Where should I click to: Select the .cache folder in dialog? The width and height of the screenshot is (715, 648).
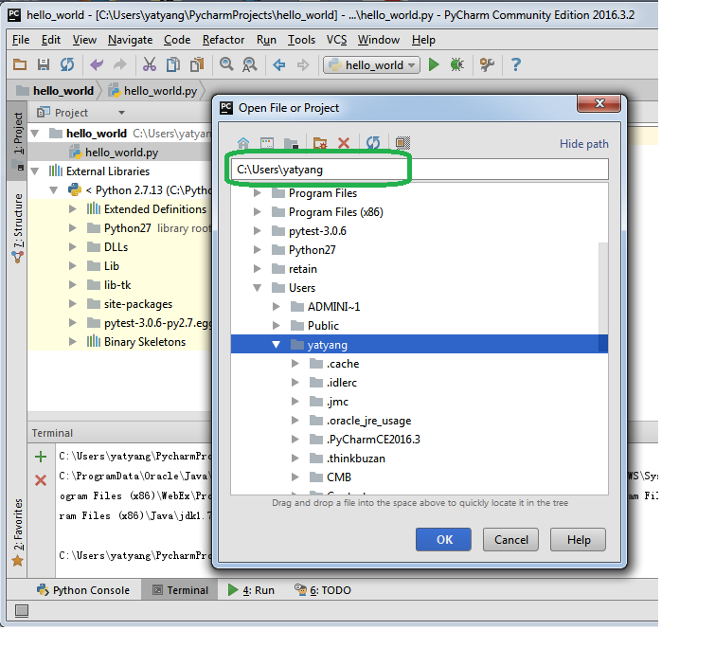[343, 364]
